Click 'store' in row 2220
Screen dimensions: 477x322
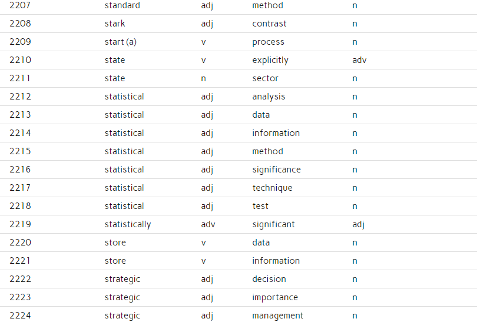point(115,243)
